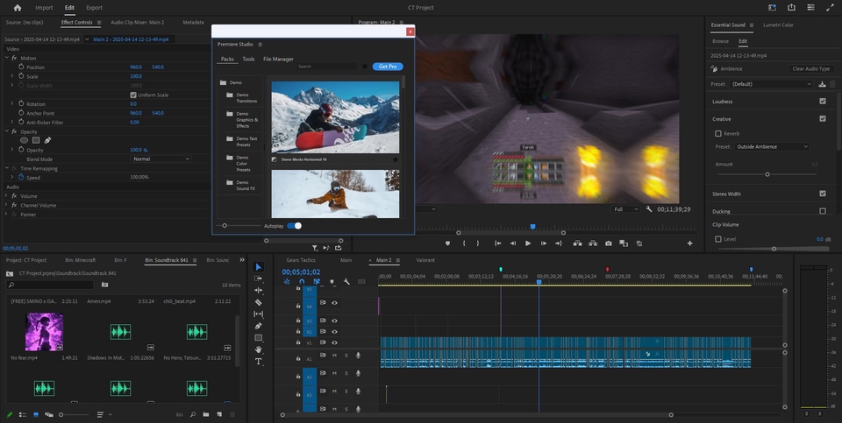
Task: Uncheck the Uniform Scale checkbox
Action: (x=133, y=95)
